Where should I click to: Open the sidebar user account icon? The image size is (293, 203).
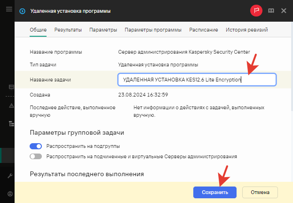[x=10, y=194]
